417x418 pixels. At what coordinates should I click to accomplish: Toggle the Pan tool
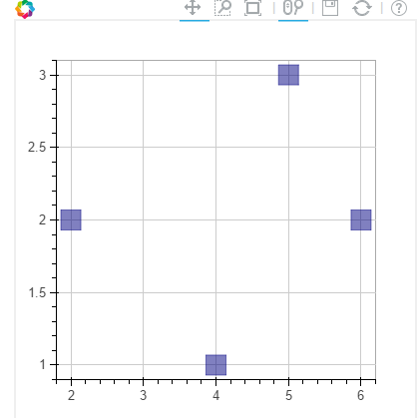[x=193, y=7]
